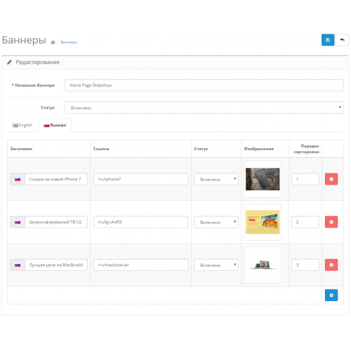The height and width of the screenshot is (351, 351).
Task: Open status dropdown for the LG TV row
Action: click(x=216, y=222)
